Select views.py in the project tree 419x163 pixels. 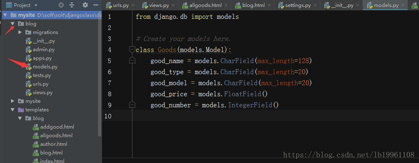pos(43,93)
